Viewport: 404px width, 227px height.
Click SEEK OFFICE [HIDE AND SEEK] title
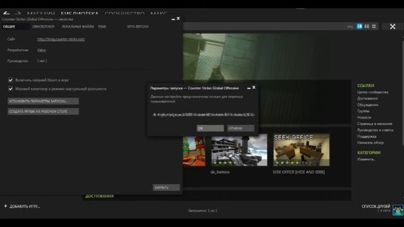299,172
